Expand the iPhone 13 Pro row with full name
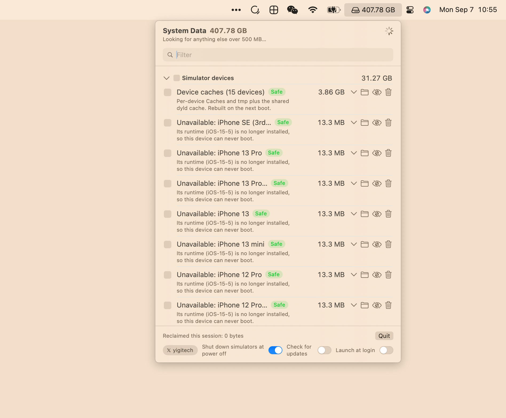Viewport: 506px width, 418px height. point(354,153)
